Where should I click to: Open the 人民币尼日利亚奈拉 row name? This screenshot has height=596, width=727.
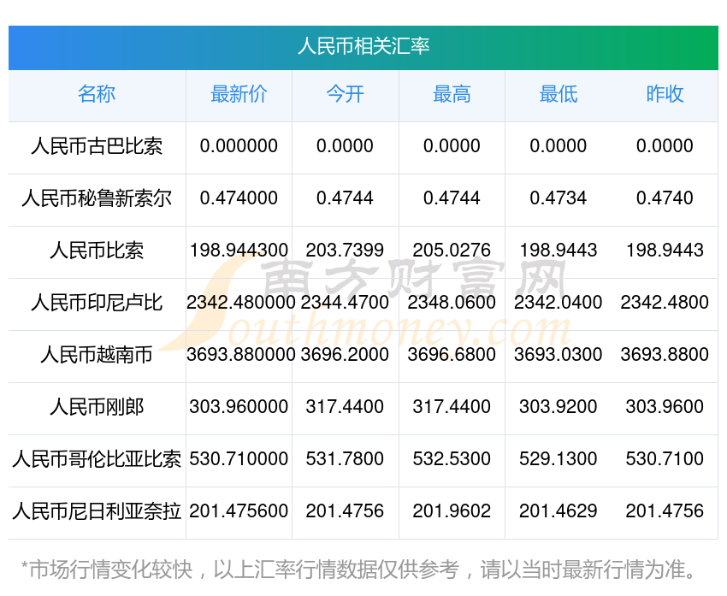pos(97,511)
